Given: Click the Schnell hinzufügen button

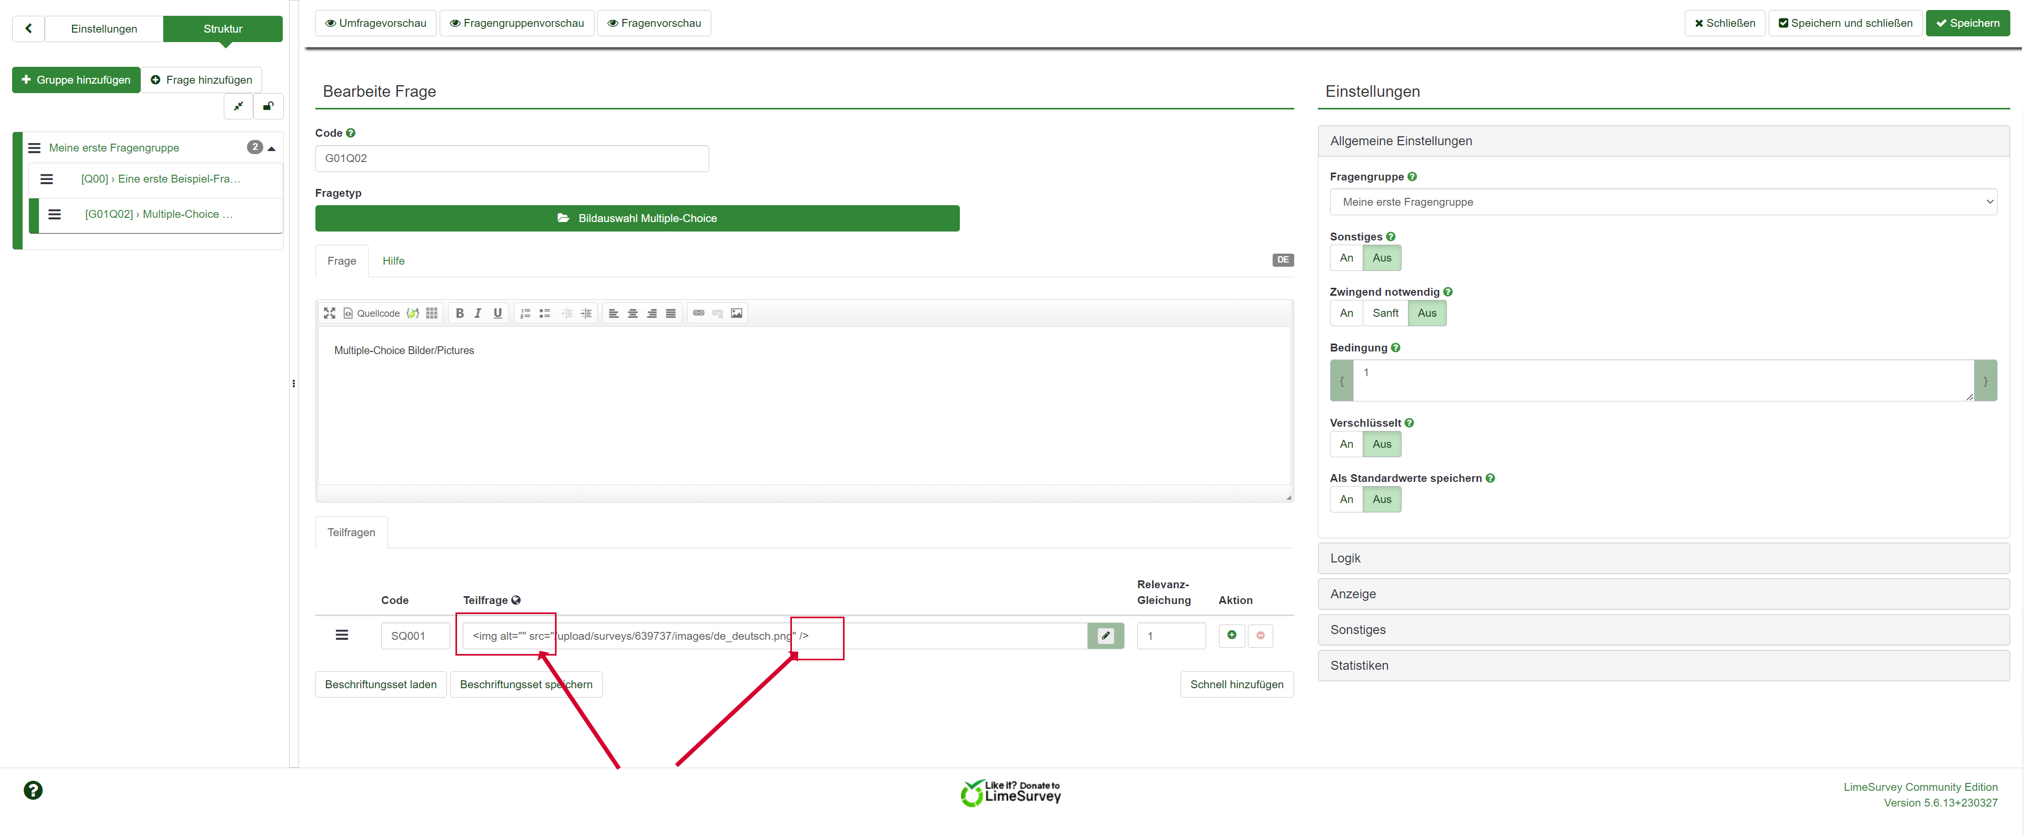Looking at the screenshot, I should [1236, 685].
